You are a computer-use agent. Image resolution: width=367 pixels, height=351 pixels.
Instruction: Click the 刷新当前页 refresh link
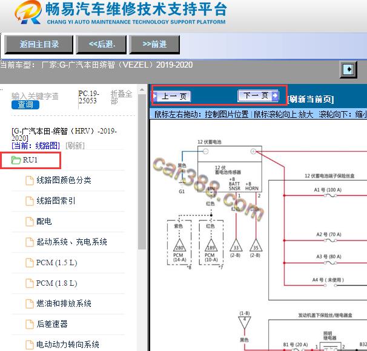click(x=311, y=99)
